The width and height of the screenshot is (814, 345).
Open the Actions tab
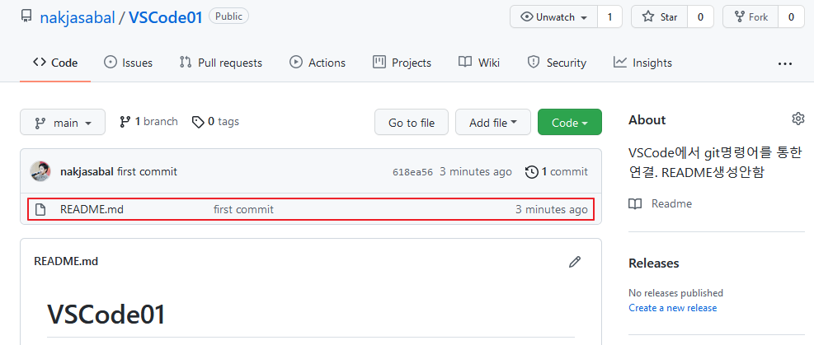point(318,63)
